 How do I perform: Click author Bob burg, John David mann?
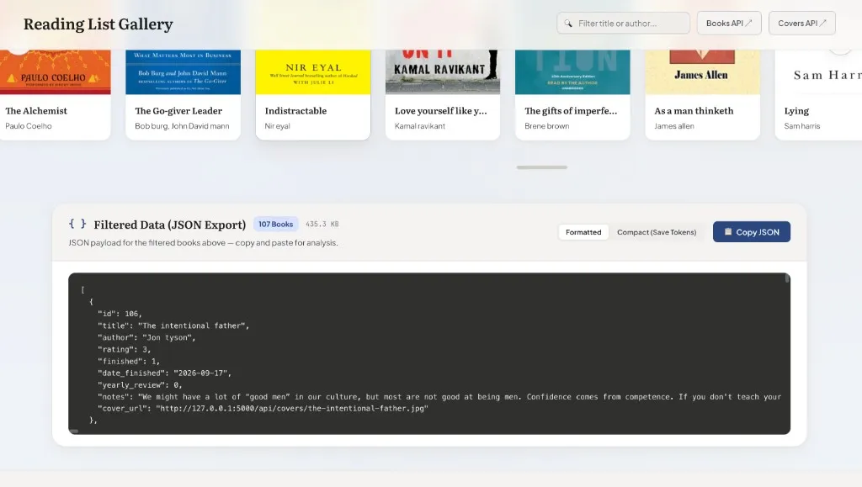[x=182, y=126]
